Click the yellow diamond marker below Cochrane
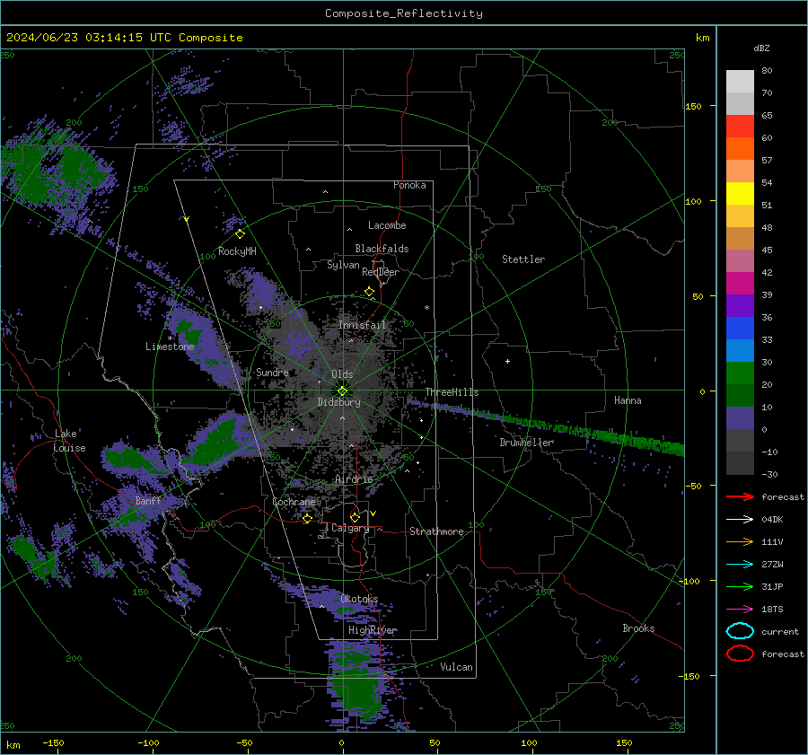The height and width of the screenshot is (755, 808). (308, 519)
